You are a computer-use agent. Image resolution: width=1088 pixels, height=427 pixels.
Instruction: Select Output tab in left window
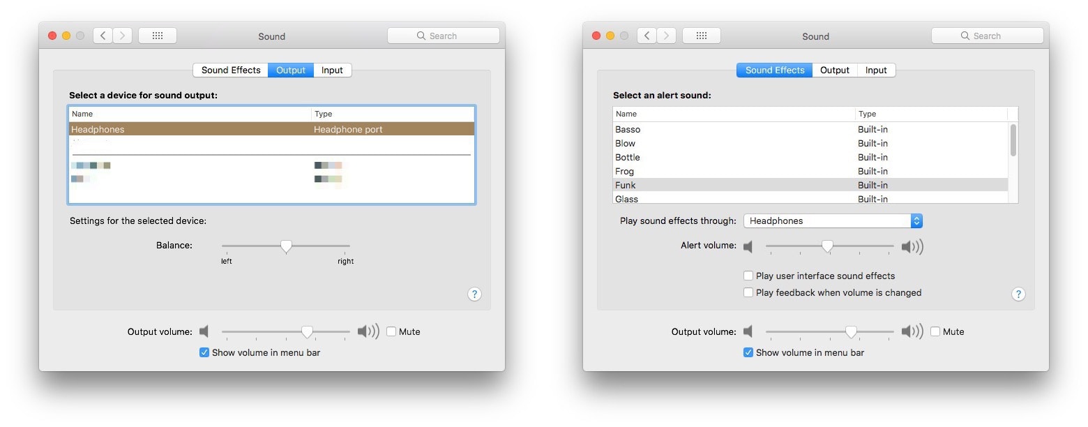tap(291, 70)
